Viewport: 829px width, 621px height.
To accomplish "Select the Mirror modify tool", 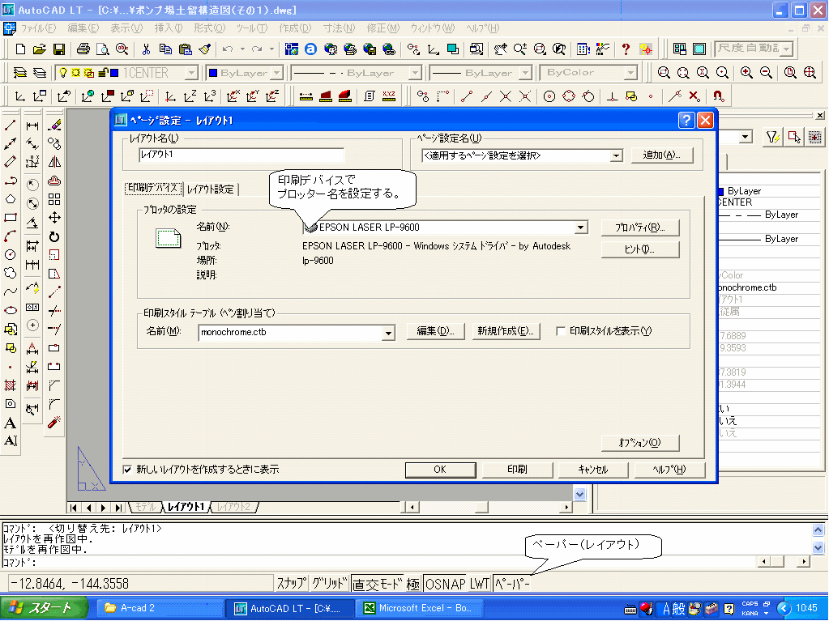I will tap(54, 162).
